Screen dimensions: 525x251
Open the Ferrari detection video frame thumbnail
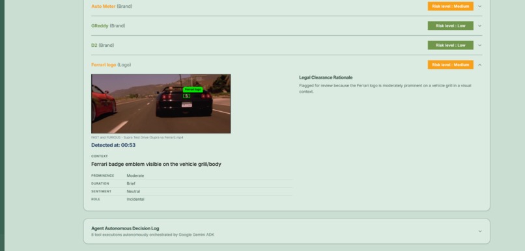[x=161, y=103]
